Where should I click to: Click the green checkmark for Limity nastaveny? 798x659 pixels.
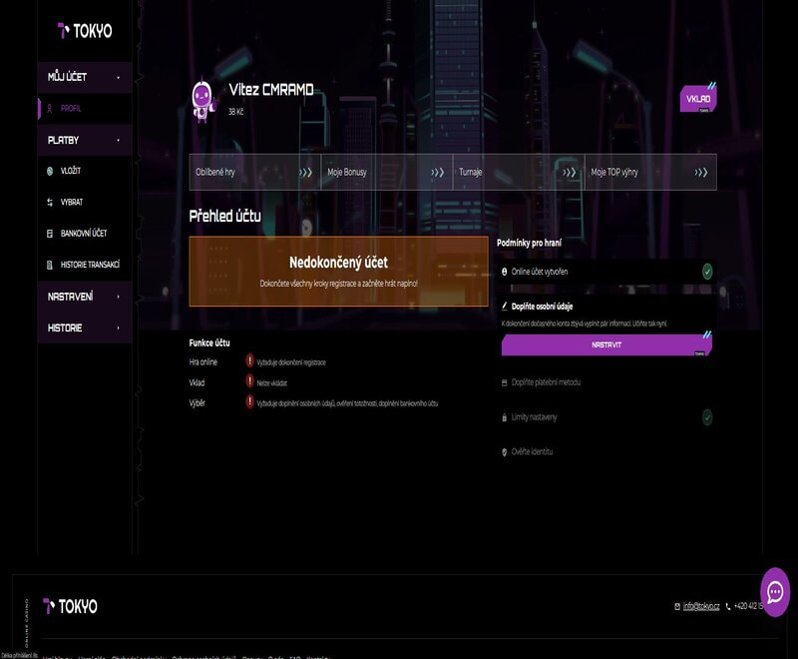707,417
